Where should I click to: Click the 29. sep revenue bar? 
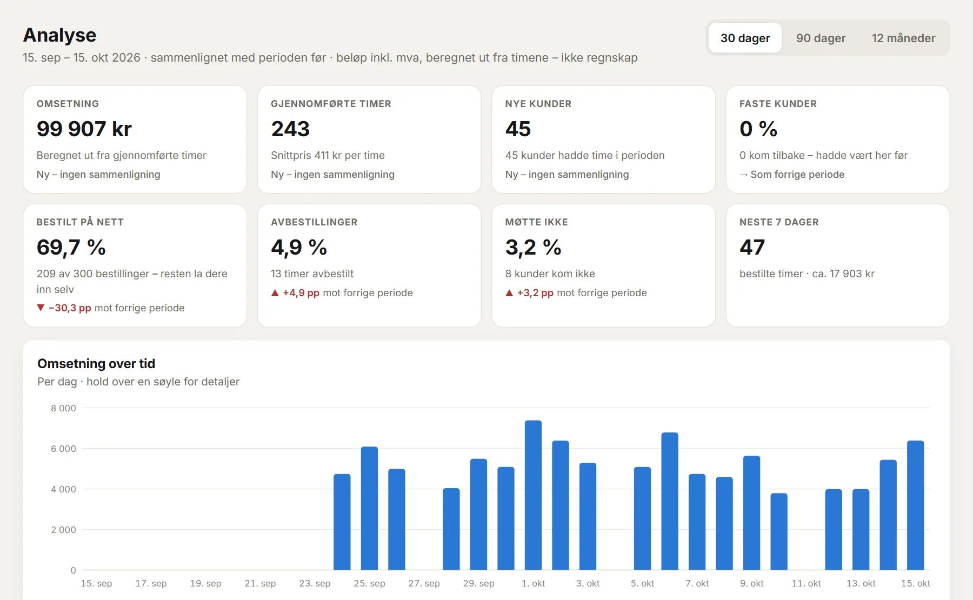click(x=478, y=514)
